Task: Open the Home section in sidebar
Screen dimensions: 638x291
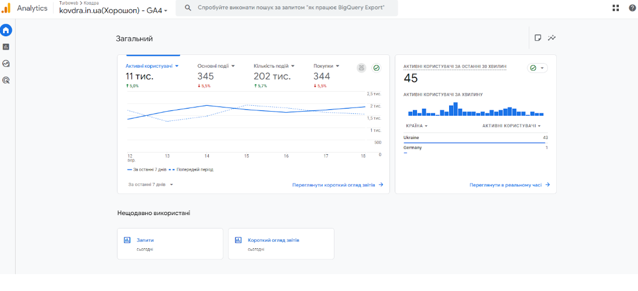Action: [x=6, y=30]
